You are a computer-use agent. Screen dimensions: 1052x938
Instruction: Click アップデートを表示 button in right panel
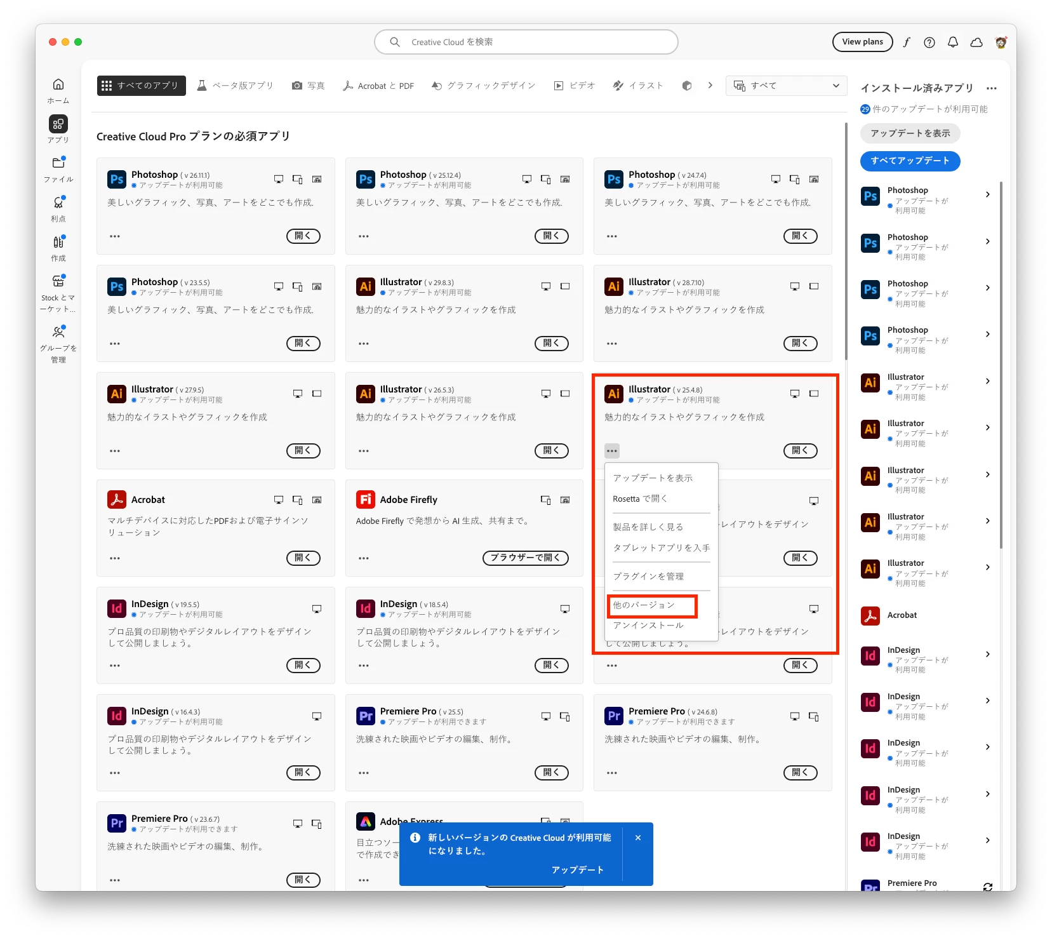[910, 133]
